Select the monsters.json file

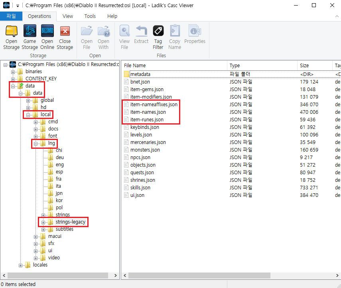[145, 150]
